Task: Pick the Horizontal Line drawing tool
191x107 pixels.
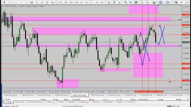Action: tap(21, 2)
